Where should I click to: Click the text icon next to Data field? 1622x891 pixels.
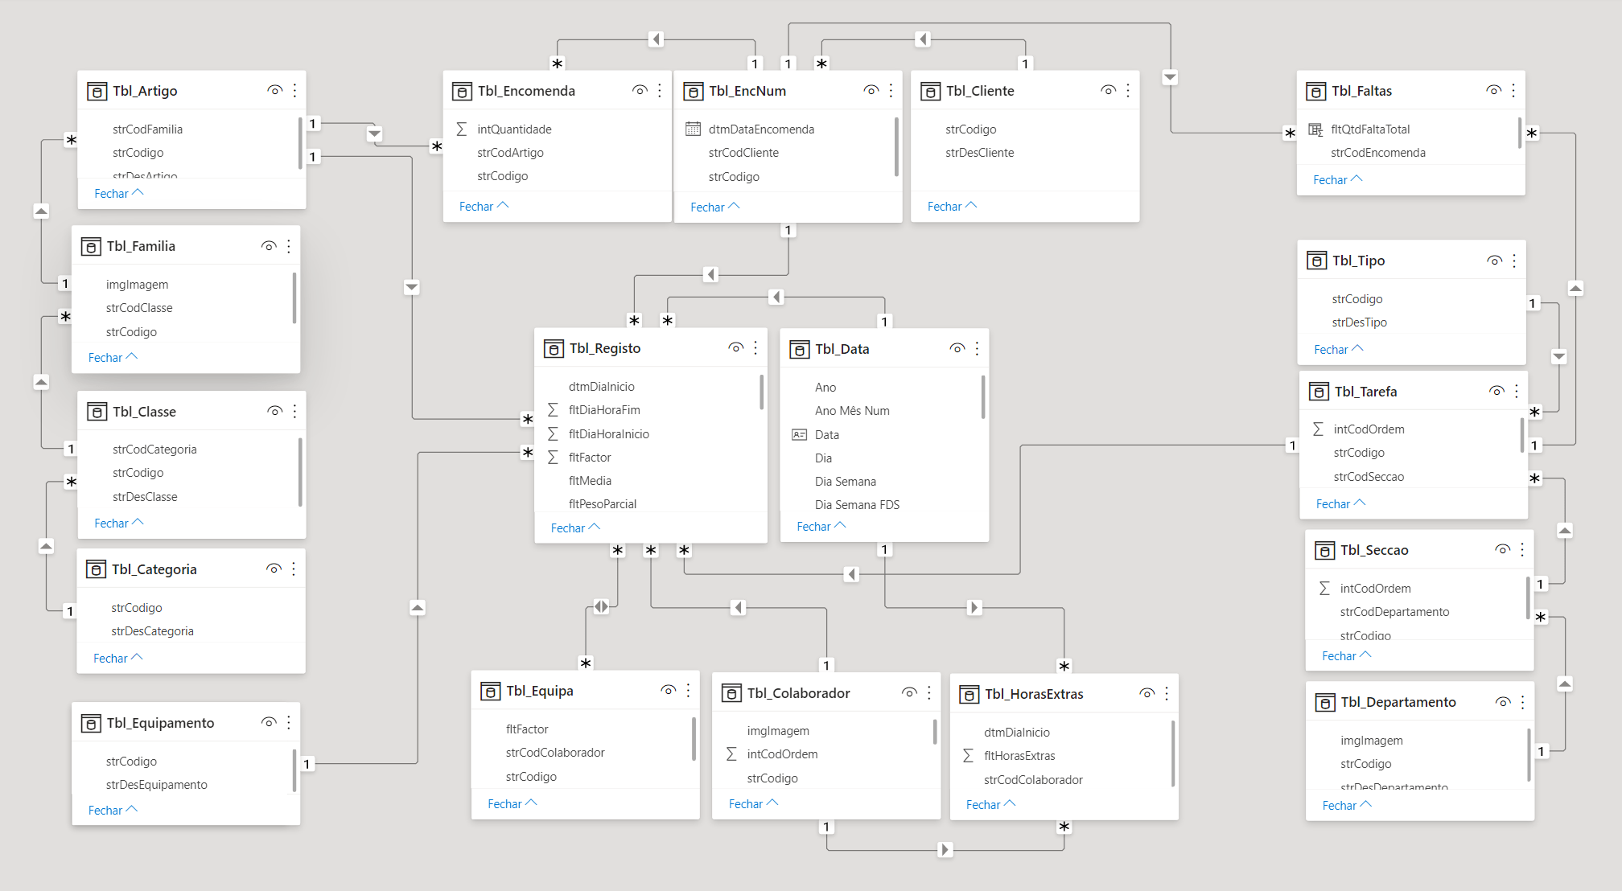(799, 434)
